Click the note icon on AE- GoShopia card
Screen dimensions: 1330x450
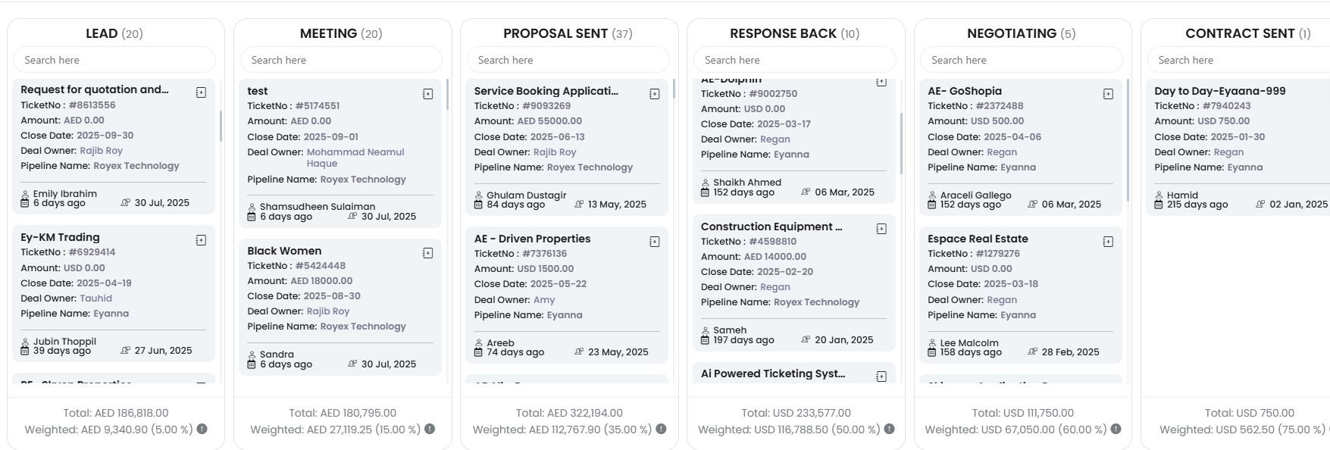(1108, 94)
